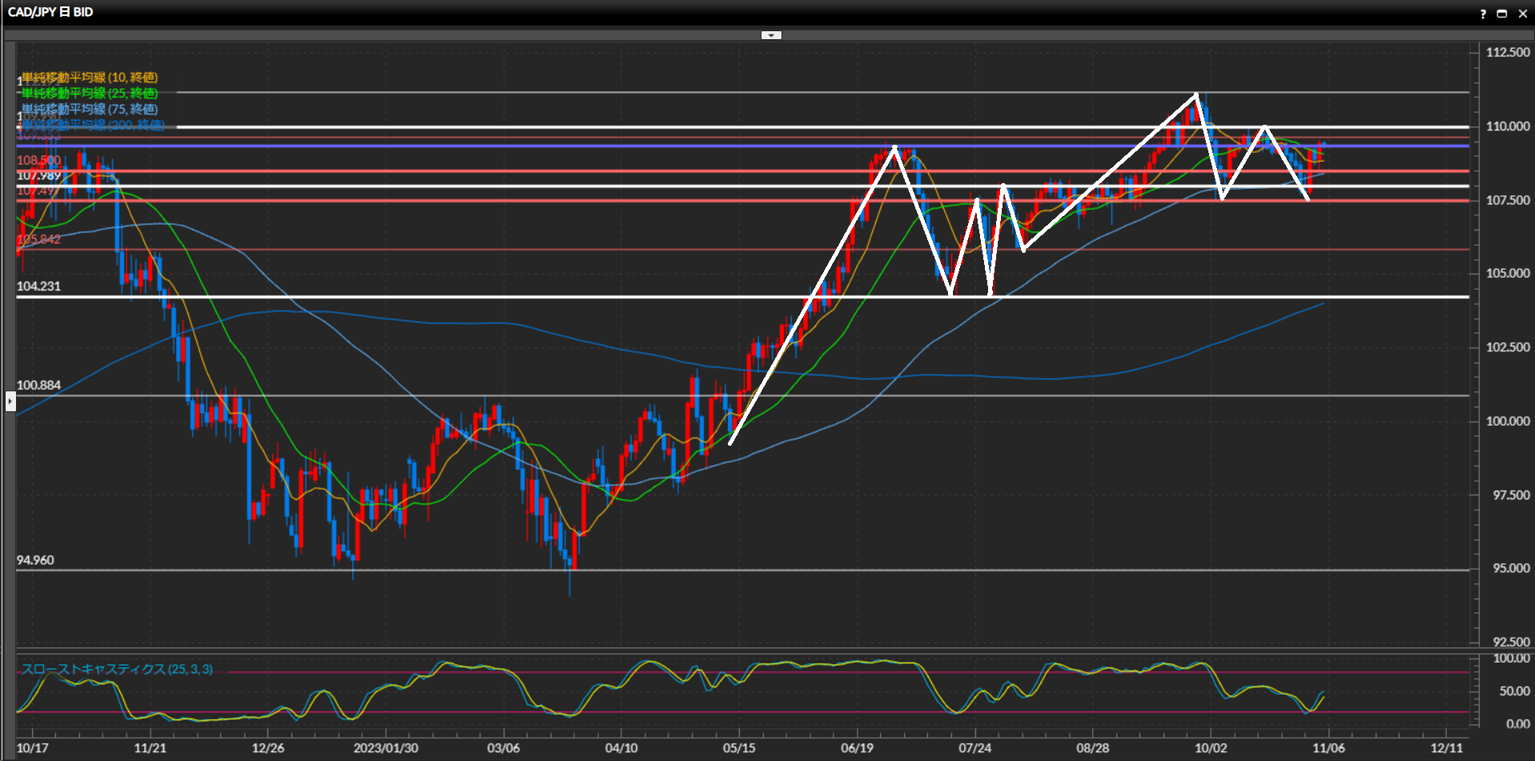Click the CAD/JPY BID chart title
The width and height of the screenshot is (1535, 761).
pyautogui.click(x=50, y=12)
